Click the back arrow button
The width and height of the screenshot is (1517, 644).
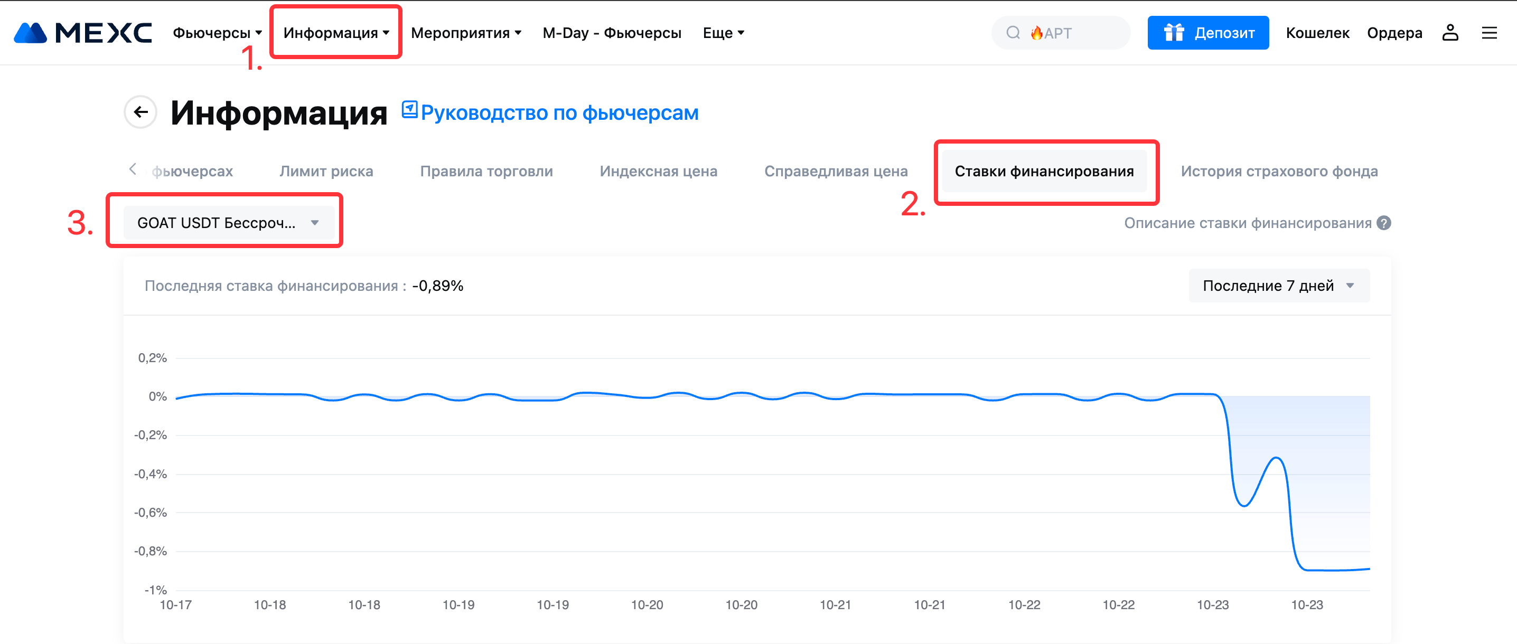tap(140, 112)
